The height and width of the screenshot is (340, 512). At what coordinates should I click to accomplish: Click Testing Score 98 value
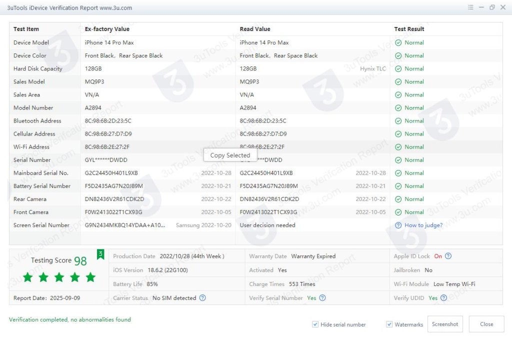point(80,261)
